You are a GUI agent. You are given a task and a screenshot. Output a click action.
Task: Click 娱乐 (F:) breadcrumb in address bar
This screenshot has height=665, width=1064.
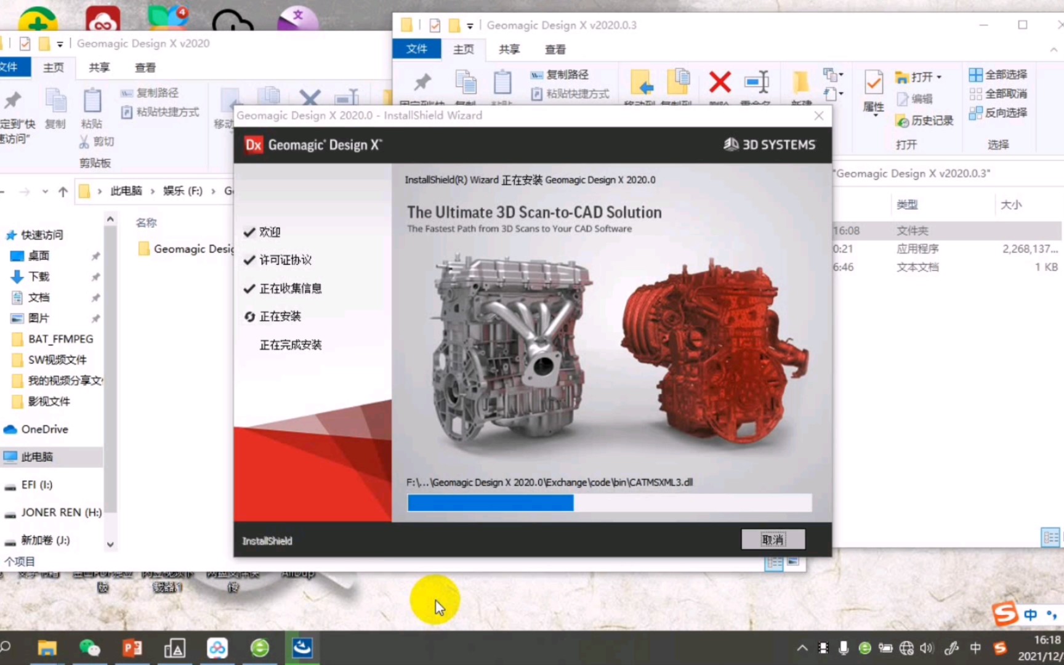tap(183, 191)
